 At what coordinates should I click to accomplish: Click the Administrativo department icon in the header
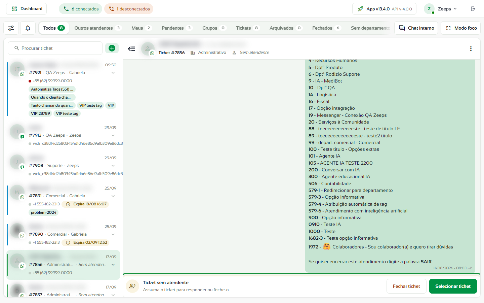click(x=193, y=53)
